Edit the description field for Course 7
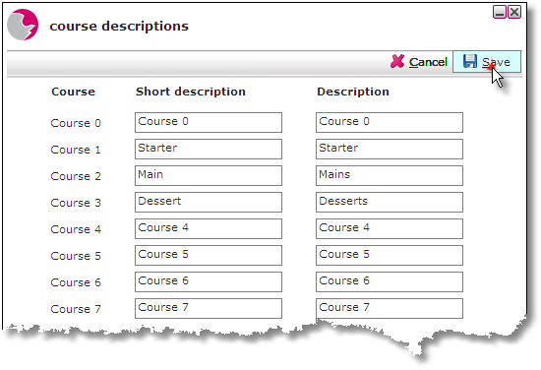Image resolution: width=541 pixels, height=370 pixels. pos(390,308)
